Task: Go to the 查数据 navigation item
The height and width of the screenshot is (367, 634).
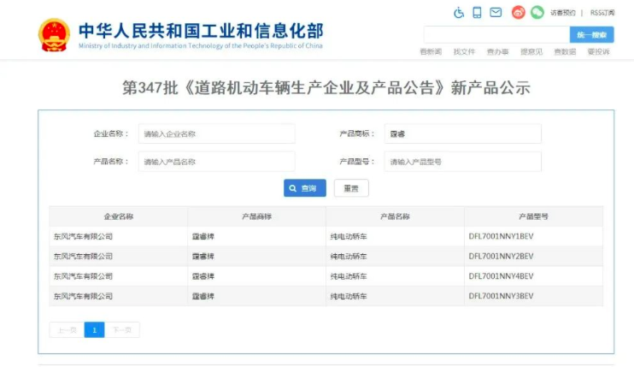Action: tap(565, 52)
